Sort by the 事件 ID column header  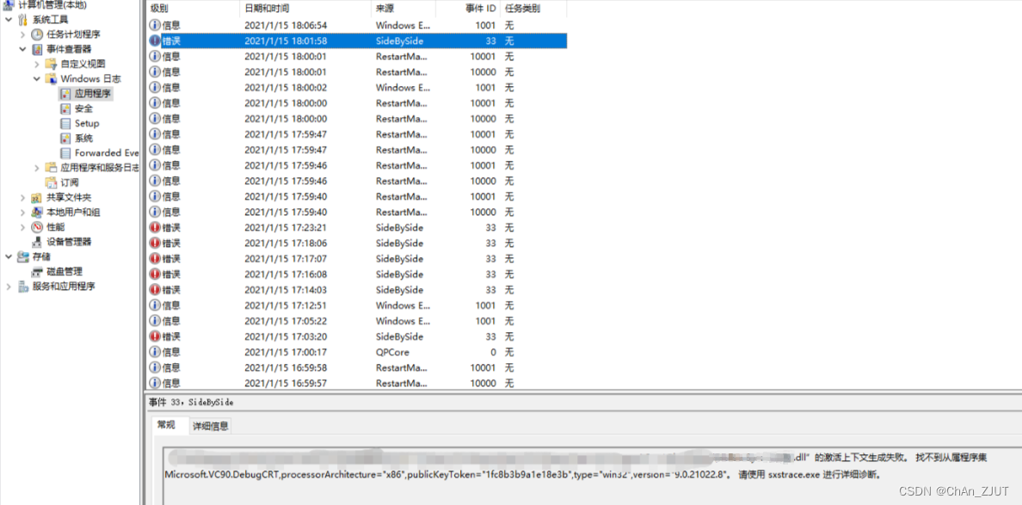tap(468, 9)
